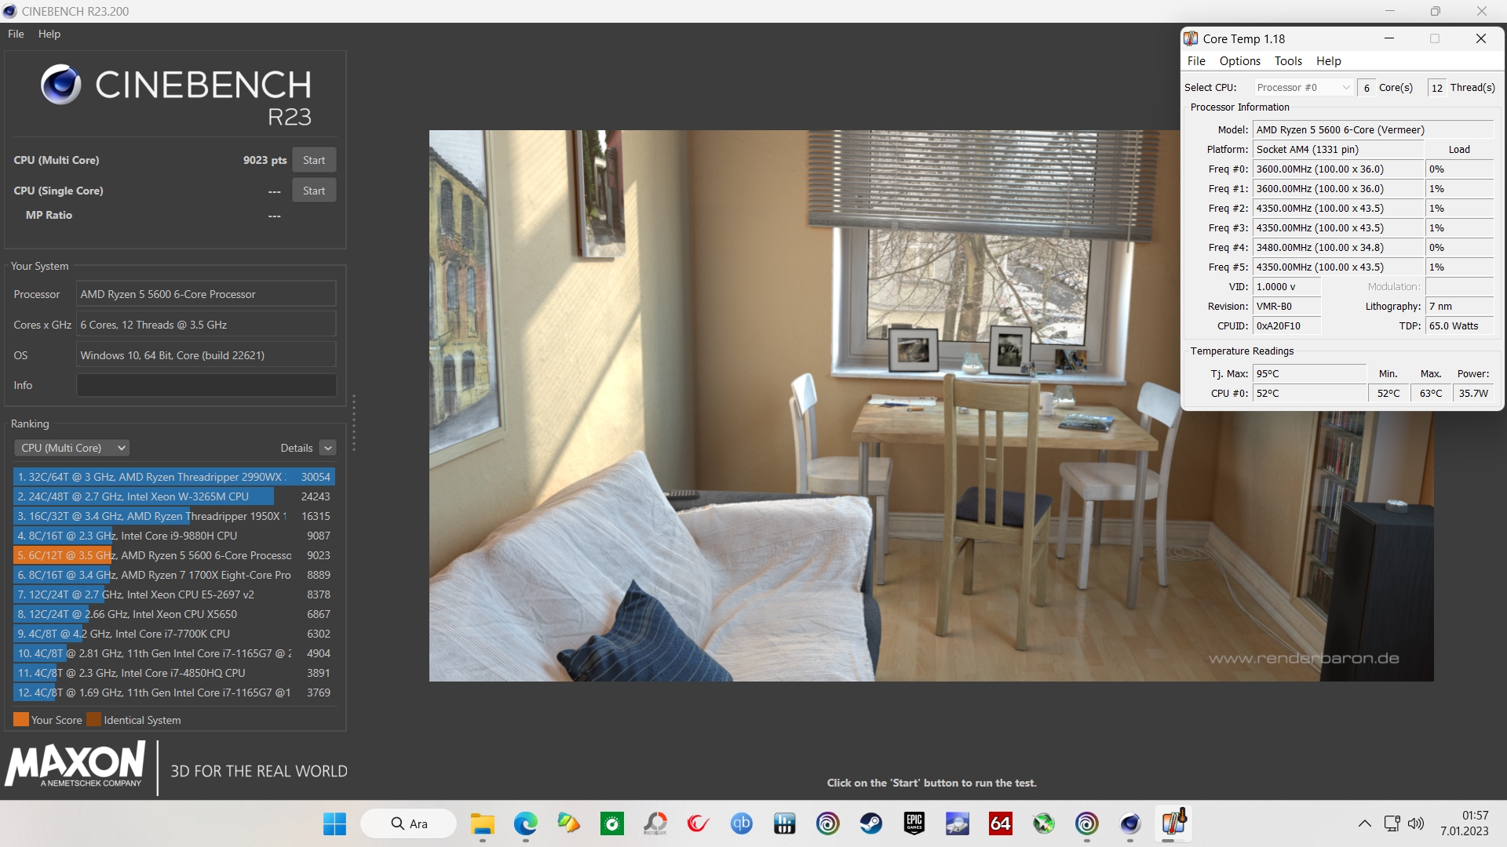Start the CPU Multi Core benchmark
1507x847 pixels.
(314, 160)
